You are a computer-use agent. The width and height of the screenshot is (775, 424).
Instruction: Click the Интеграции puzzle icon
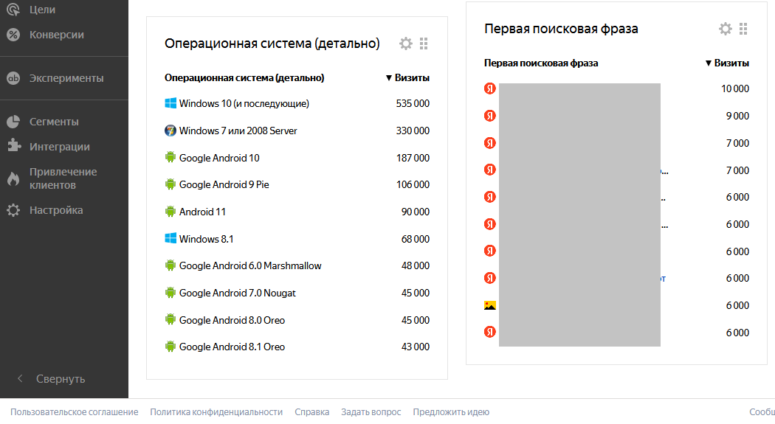(x=13, y=145)
